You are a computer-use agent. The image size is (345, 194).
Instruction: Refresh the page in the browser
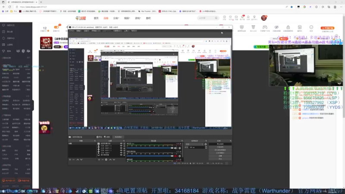tap(9, 7)
